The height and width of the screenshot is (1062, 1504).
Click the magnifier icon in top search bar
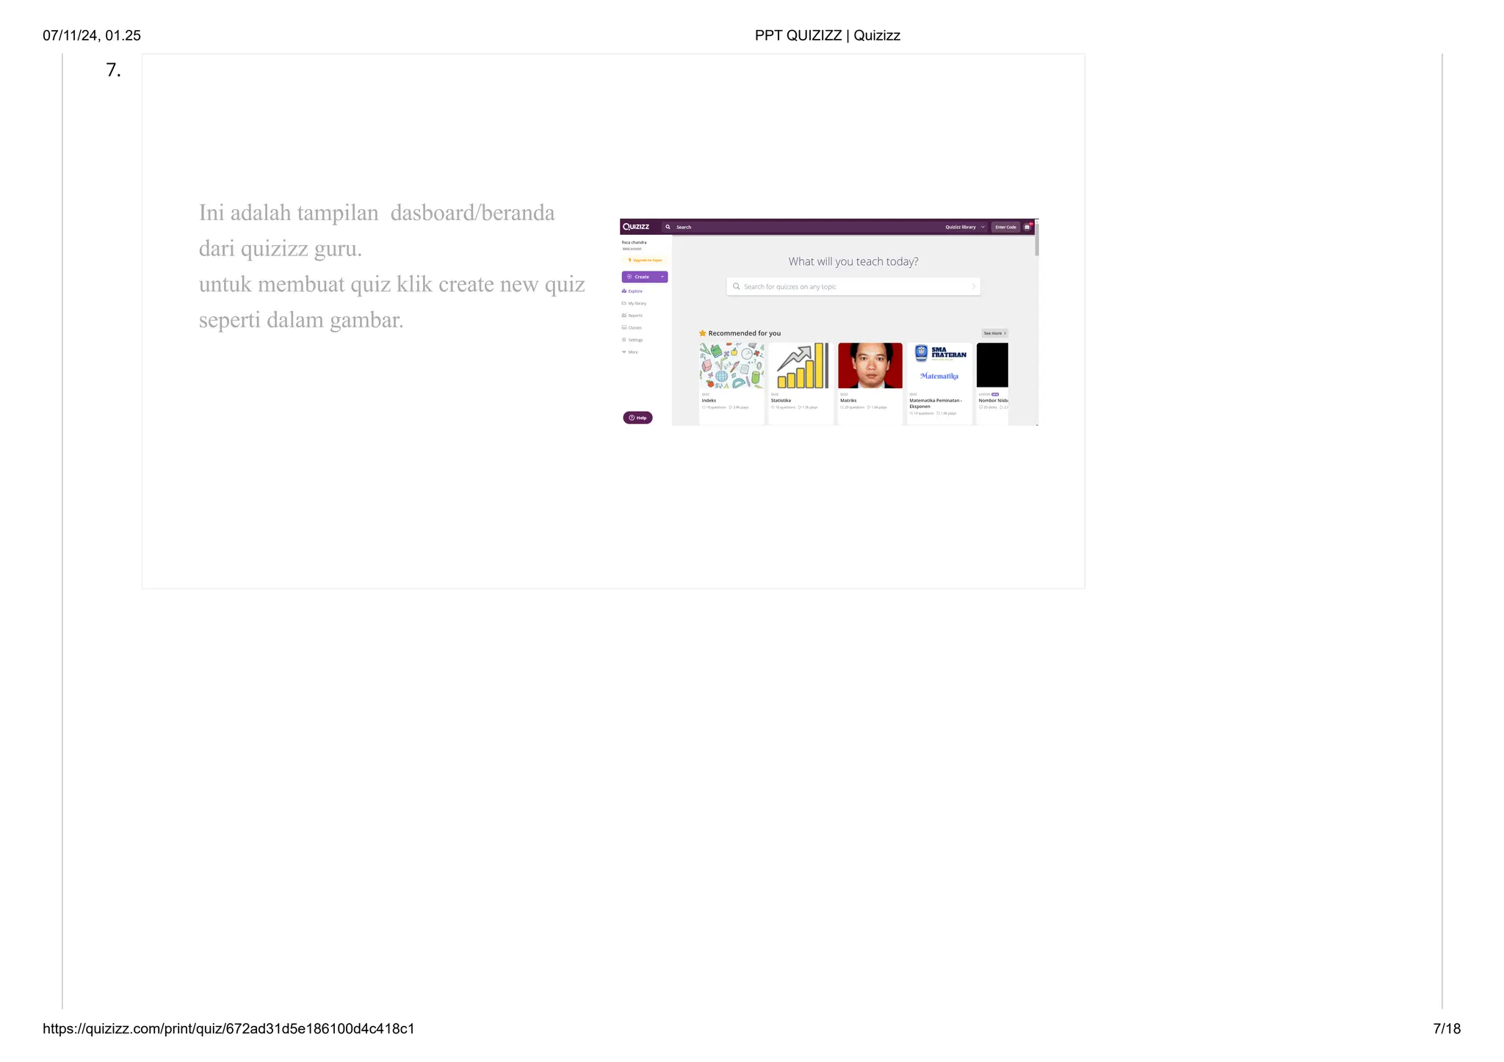[x=668, y=227]
